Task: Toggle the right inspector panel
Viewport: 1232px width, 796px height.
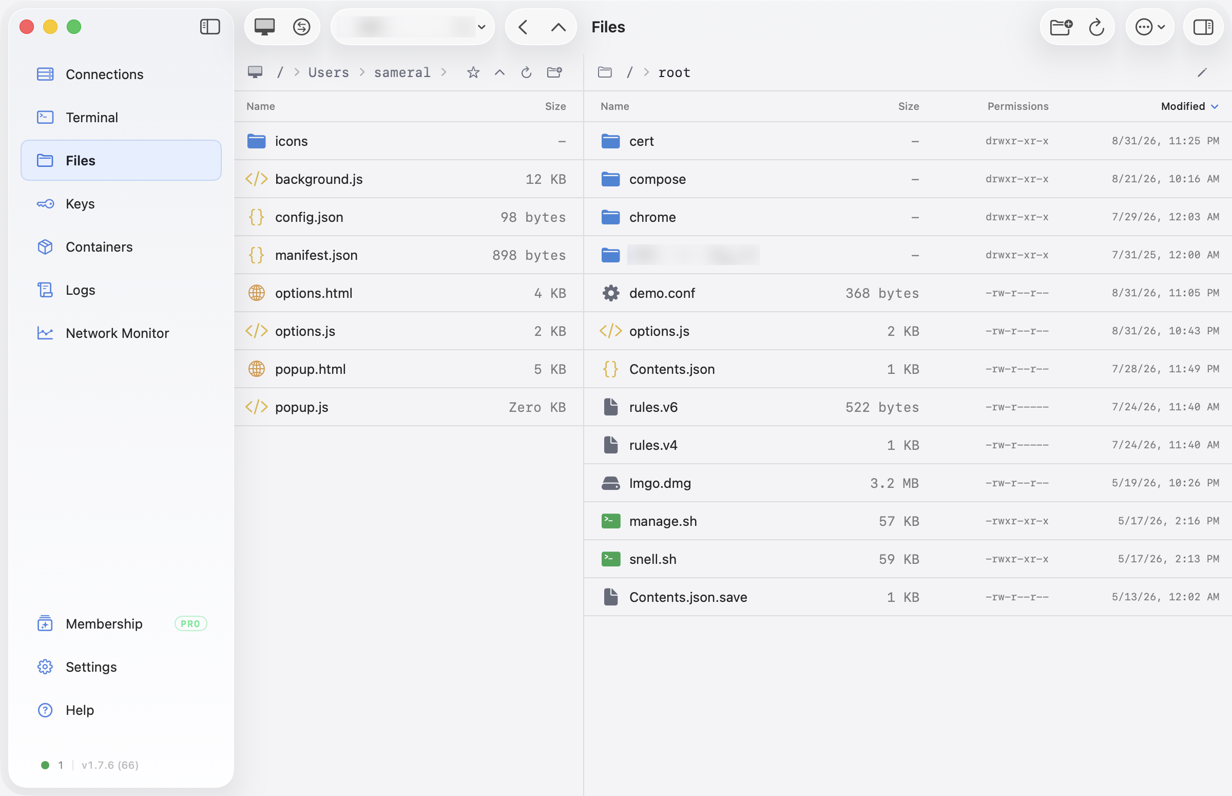Action: tap(1203, 27)
